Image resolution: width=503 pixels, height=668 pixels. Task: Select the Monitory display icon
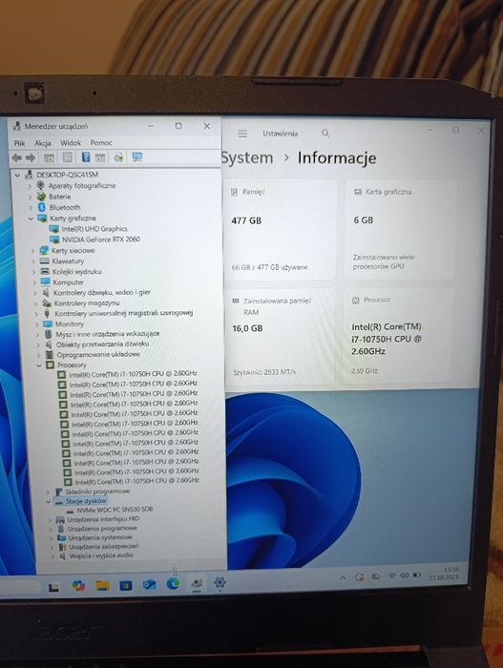point(48,324)
